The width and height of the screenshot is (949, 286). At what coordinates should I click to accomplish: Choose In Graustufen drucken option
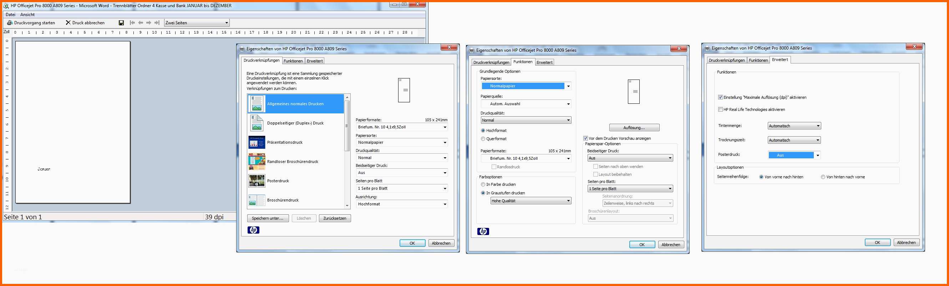(483, 193)
